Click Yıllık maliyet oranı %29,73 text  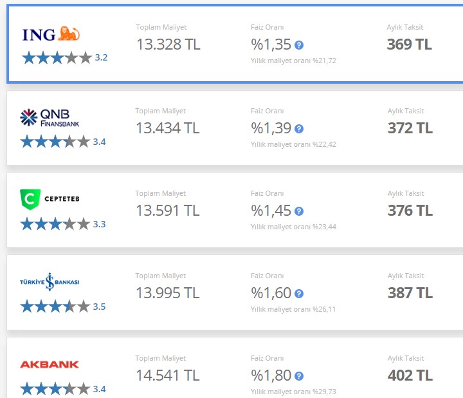click(x=293, y=392)
